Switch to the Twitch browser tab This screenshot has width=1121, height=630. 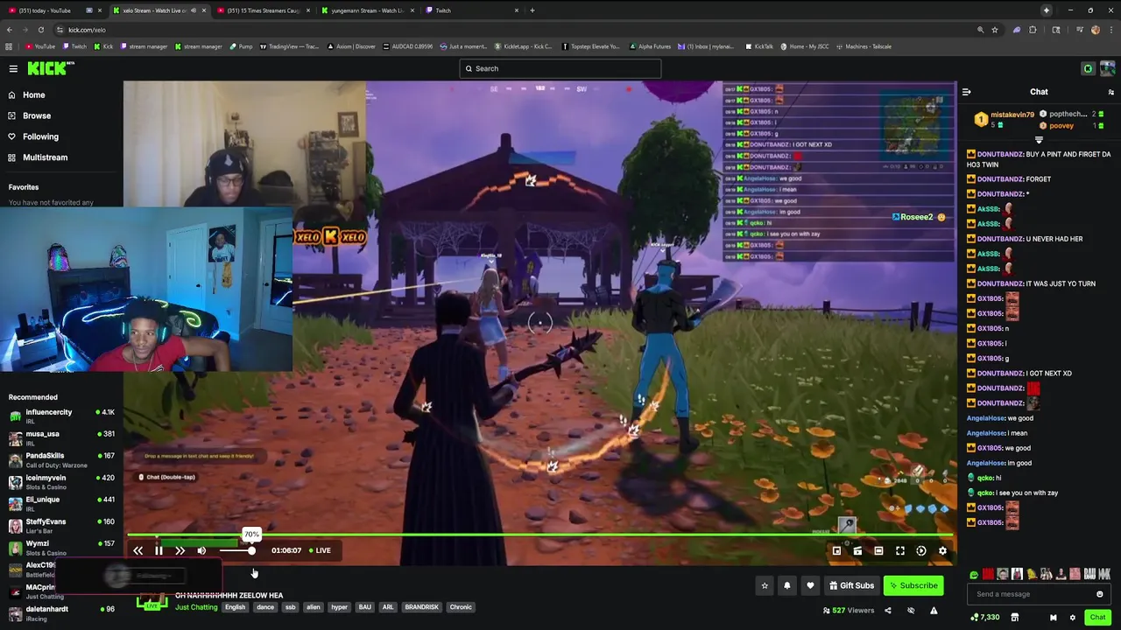pos(469,10)
